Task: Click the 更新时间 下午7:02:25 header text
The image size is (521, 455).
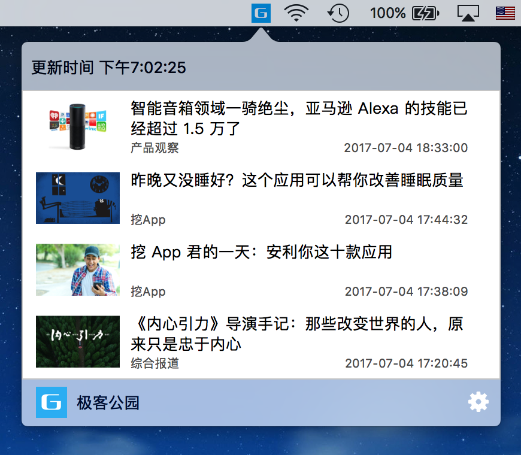Action: 108,68
